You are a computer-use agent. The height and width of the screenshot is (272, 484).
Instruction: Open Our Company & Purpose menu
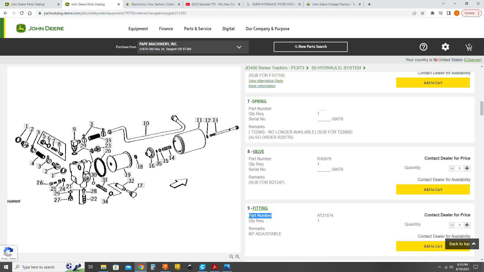click(x=267, y=29)
